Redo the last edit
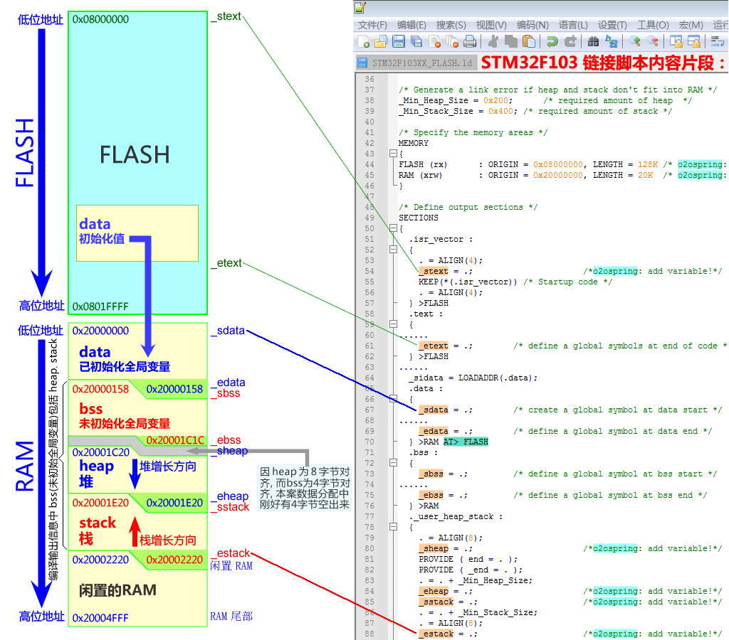 [x=570, y=41]
